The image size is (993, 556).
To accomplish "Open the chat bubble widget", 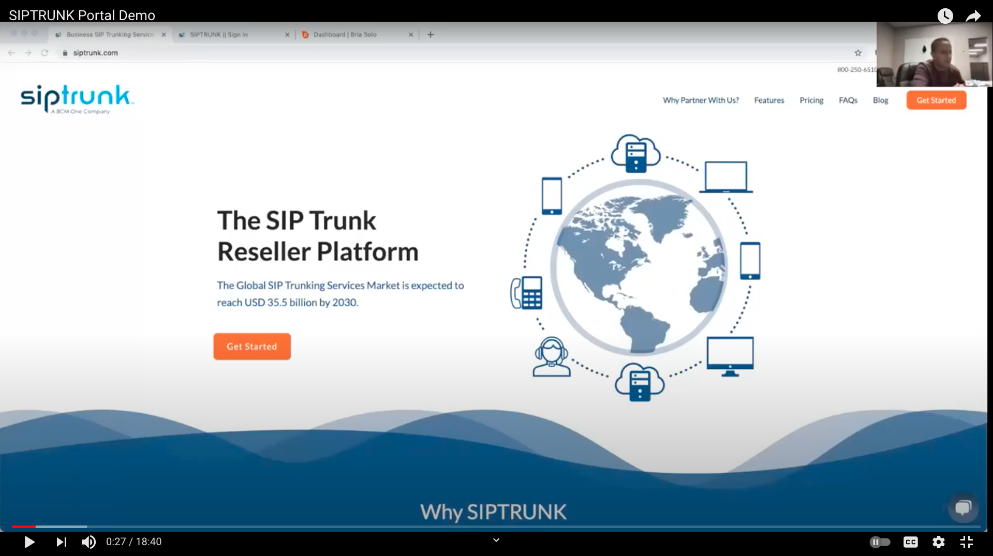I will pos(963,507).
